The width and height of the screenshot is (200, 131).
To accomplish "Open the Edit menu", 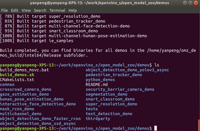I will click(x=14, y=10).
